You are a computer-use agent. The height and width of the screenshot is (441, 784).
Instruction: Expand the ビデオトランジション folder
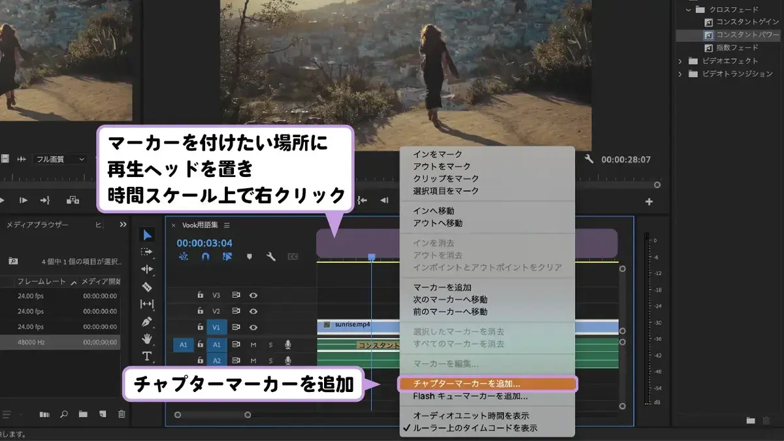pyautogui.click(x=680, y=74)
